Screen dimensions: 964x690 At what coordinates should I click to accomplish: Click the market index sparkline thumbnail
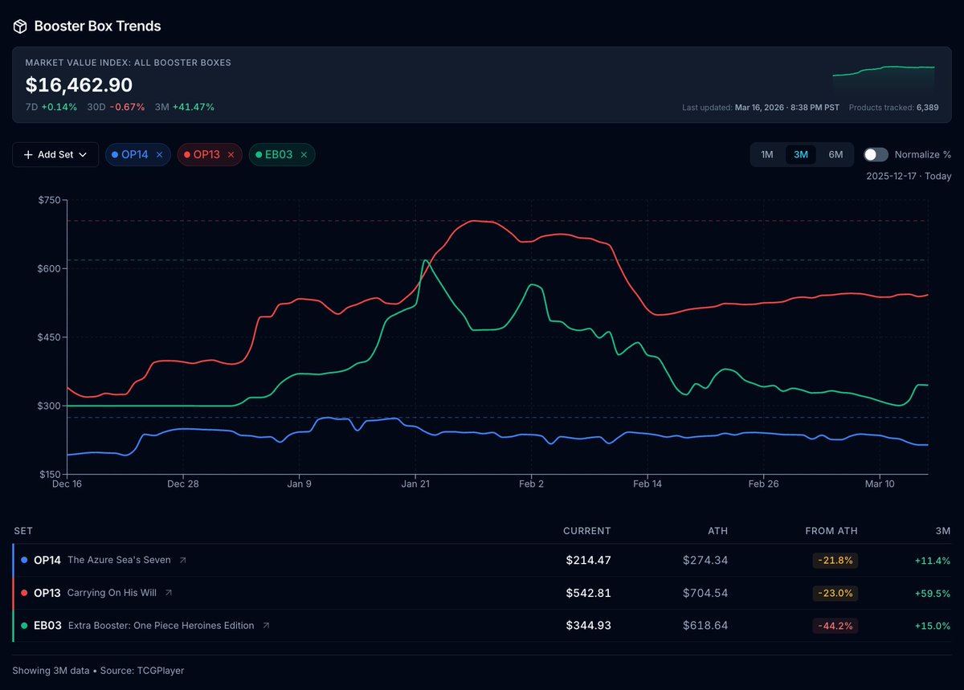[x=884, y=79]
